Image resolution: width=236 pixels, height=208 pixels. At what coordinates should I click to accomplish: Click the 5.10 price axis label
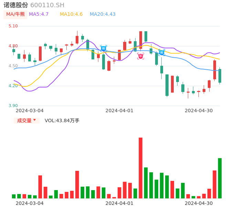click(13, 26)
